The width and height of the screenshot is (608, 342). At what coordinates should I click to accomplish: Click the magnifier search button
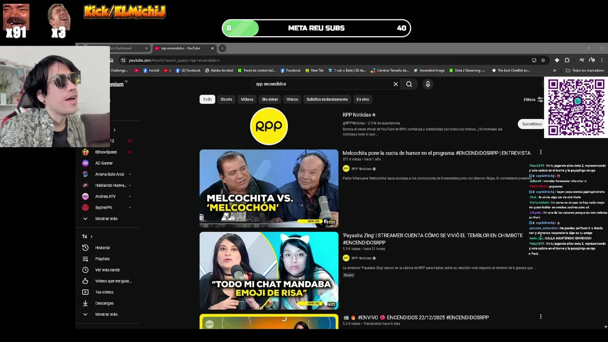tap(409, 84)
